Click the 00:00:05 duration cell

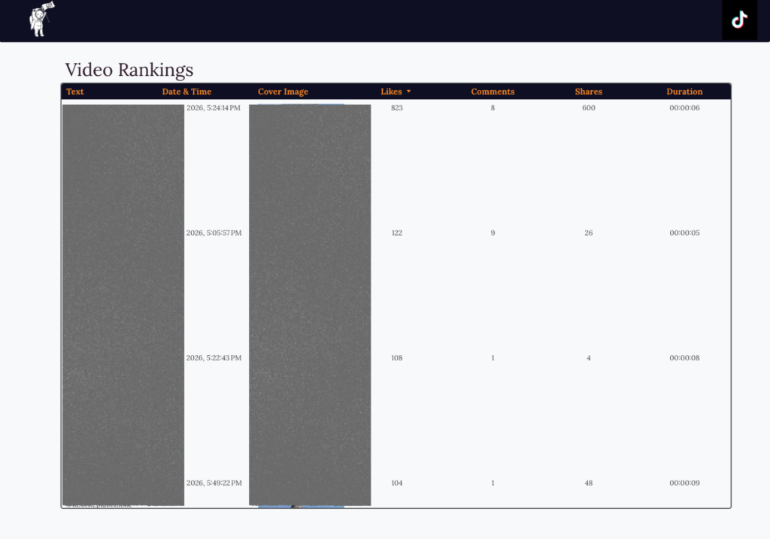point(684,233)
